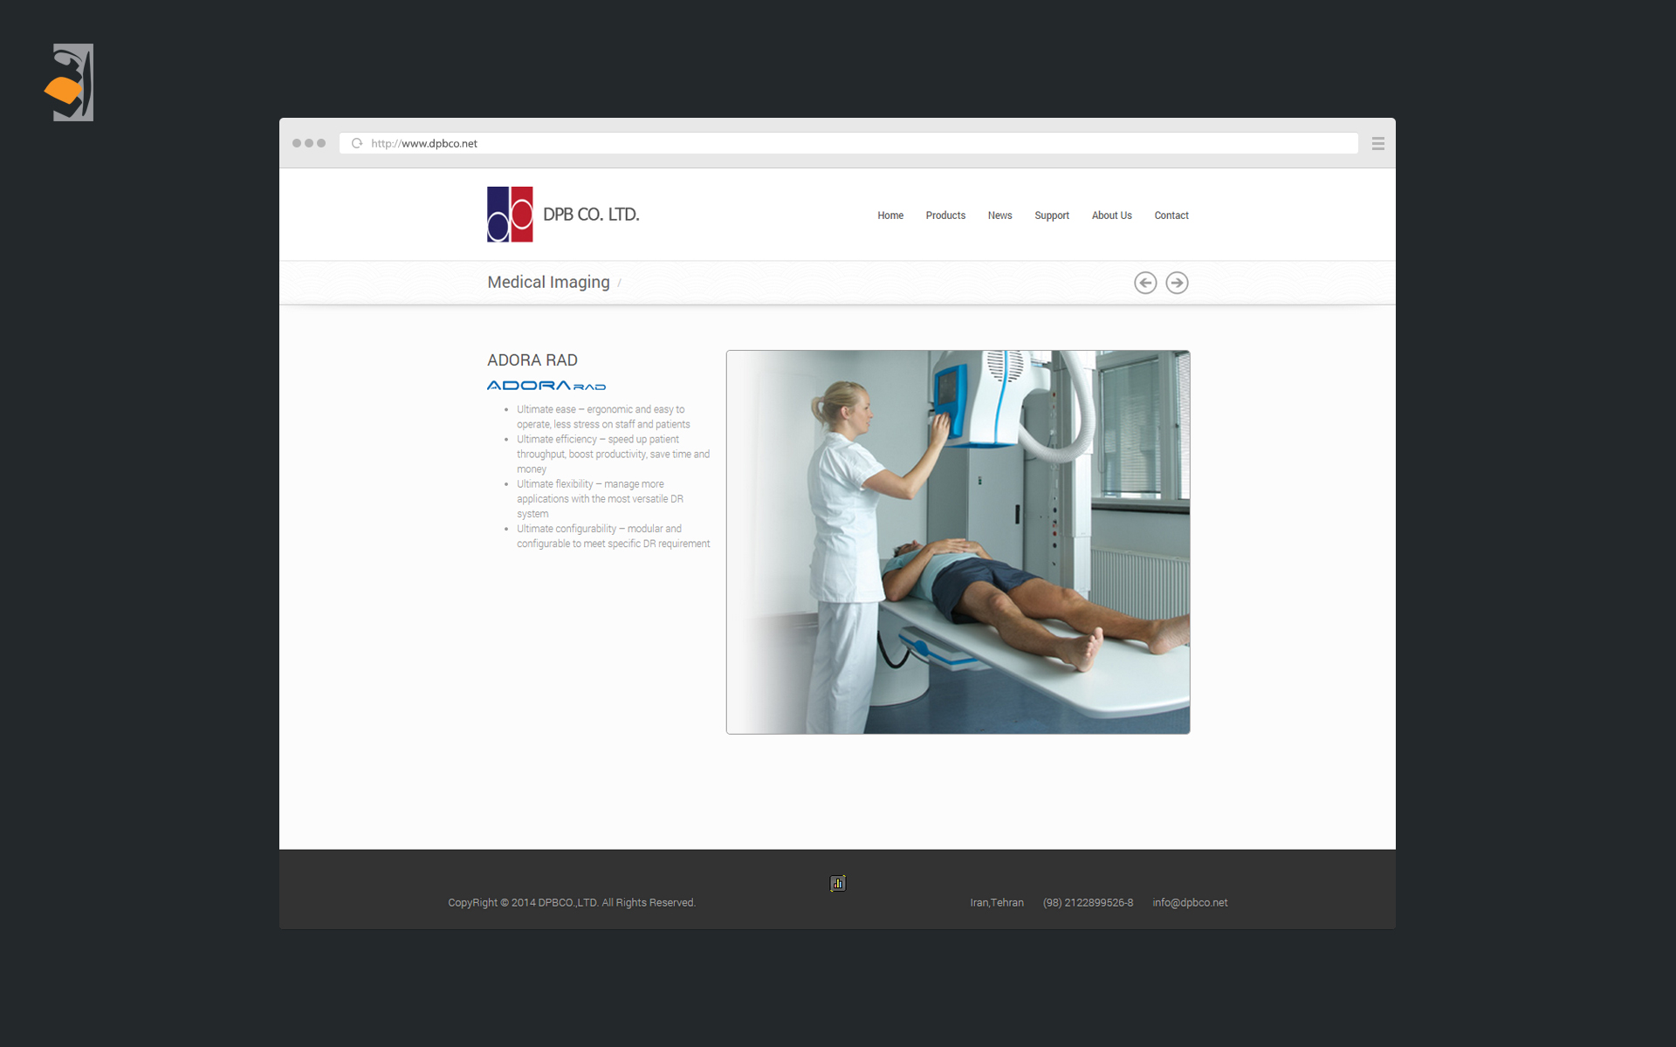1676x1047 pixels.
Task: Click the X-ray room product photo
Action: 958,542
